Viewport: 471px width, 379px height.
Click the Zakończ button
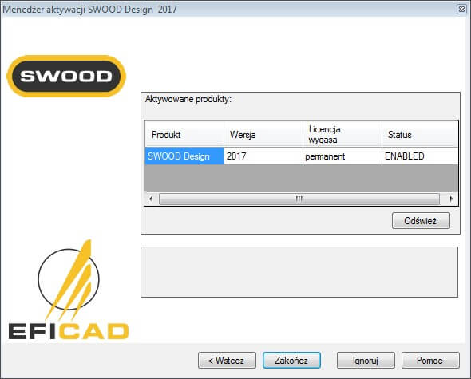291,360
